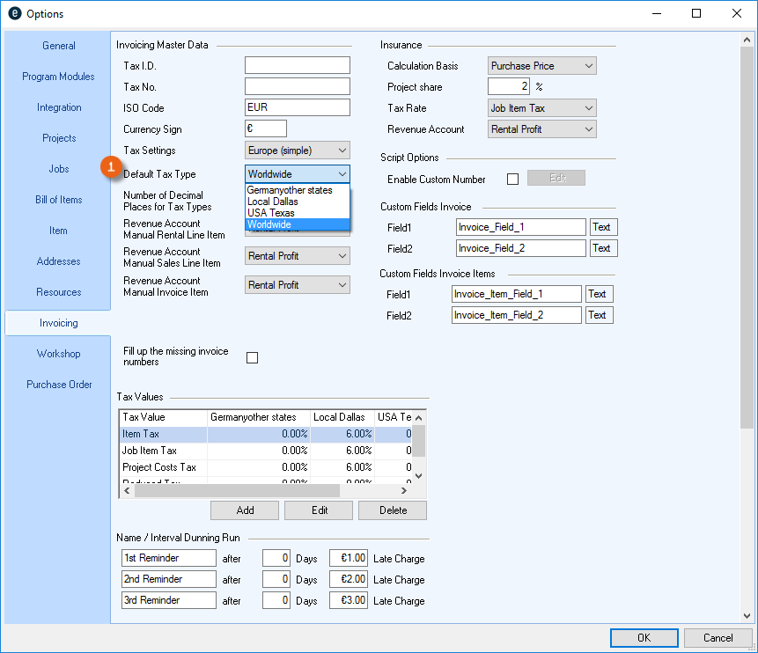This screenshot has height=653, width=758.
Task: Expand the Calculation Basis dropdown
Action: 541,66
